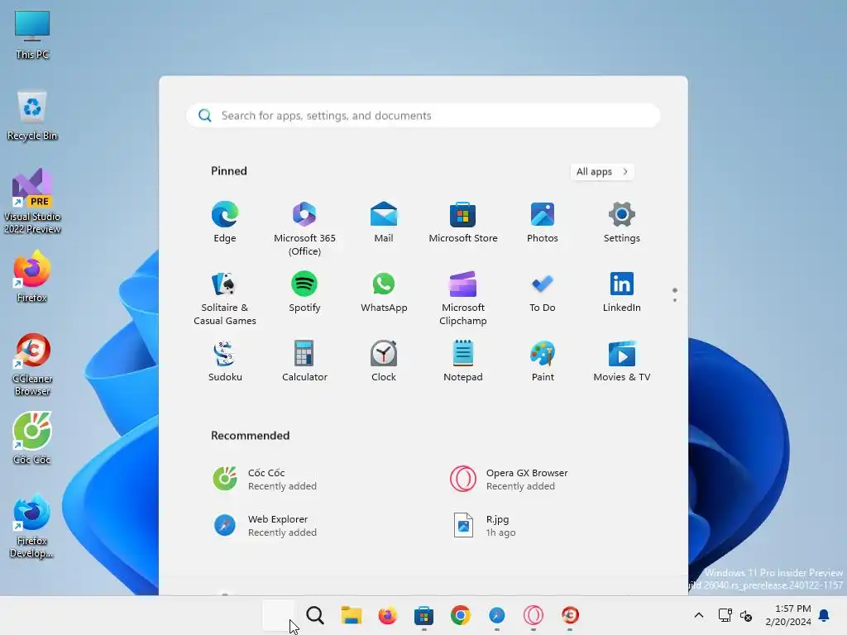Open File Explorer from the taskbar

click(x=351, y=615)
